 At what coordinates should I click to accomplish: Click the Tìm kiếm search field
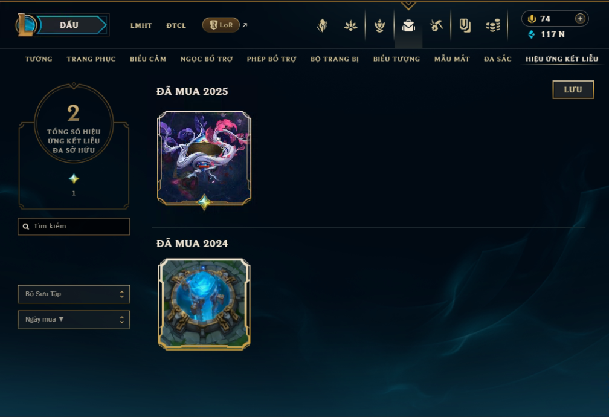(74, 227)
